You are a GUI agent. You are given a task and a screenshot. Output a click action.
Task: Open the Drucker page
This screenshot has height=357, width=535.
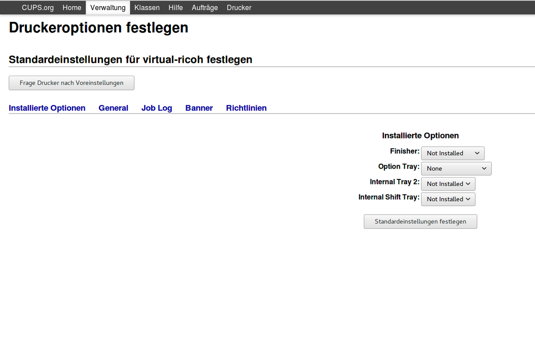point(239,8)
